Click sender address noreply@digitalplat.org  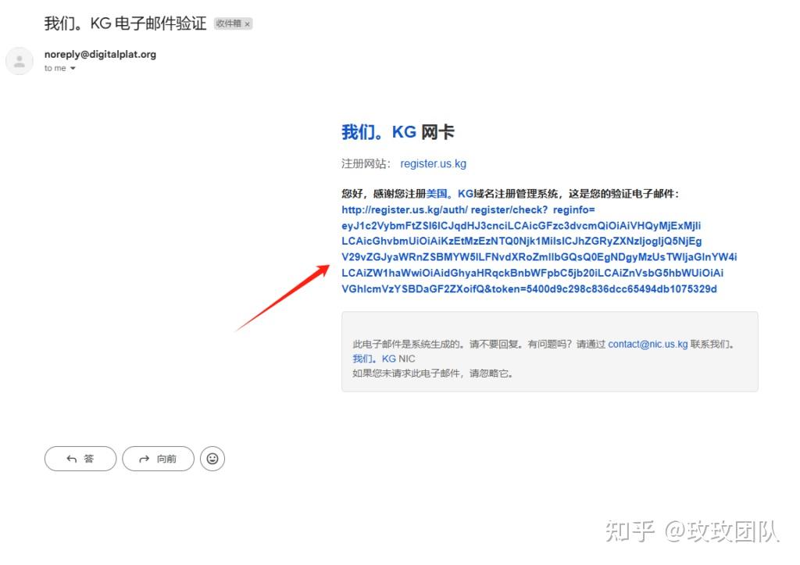[x=100, y=54]
